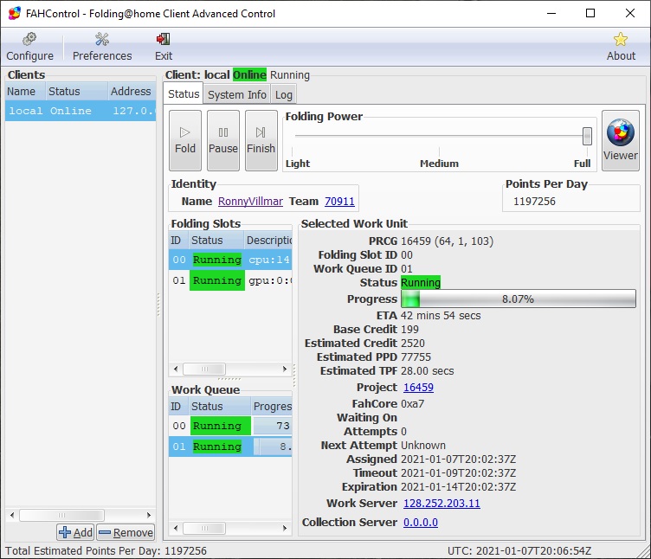This screenshot has height=559, width=651.
Task: Click the UTC time in status bar
Action: (519, 550)
